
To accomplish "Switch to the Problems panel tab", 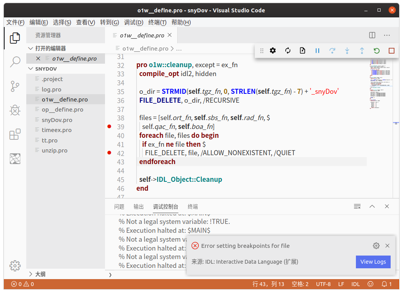I will 119,207.
